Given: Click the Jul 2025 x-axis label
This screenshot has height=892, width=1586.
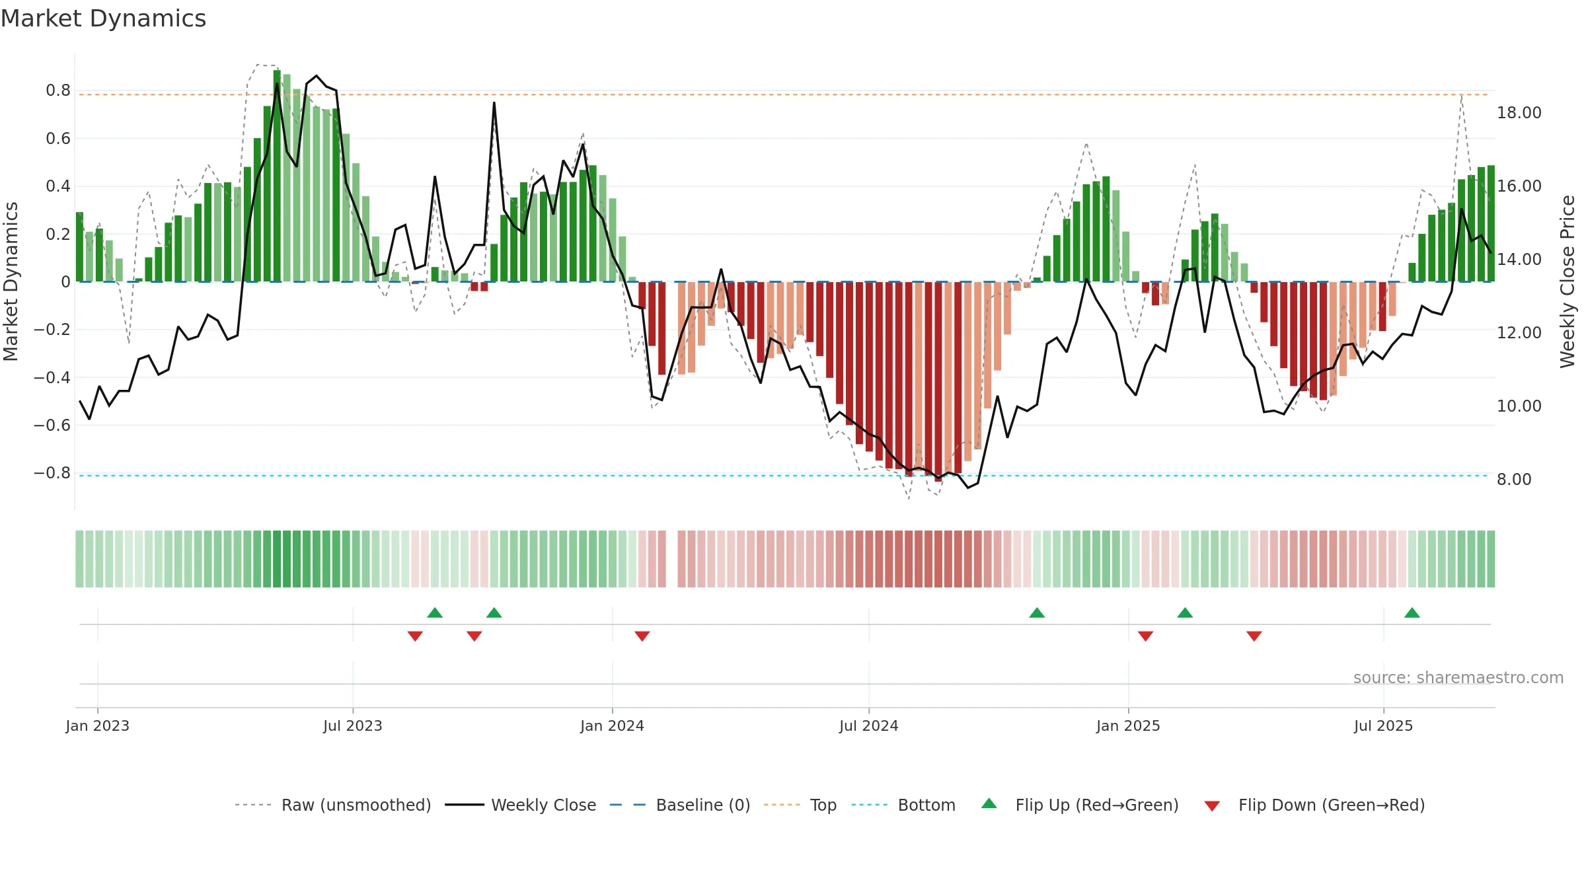Looking at the screenshot, I should click(x=1384, y=725).
